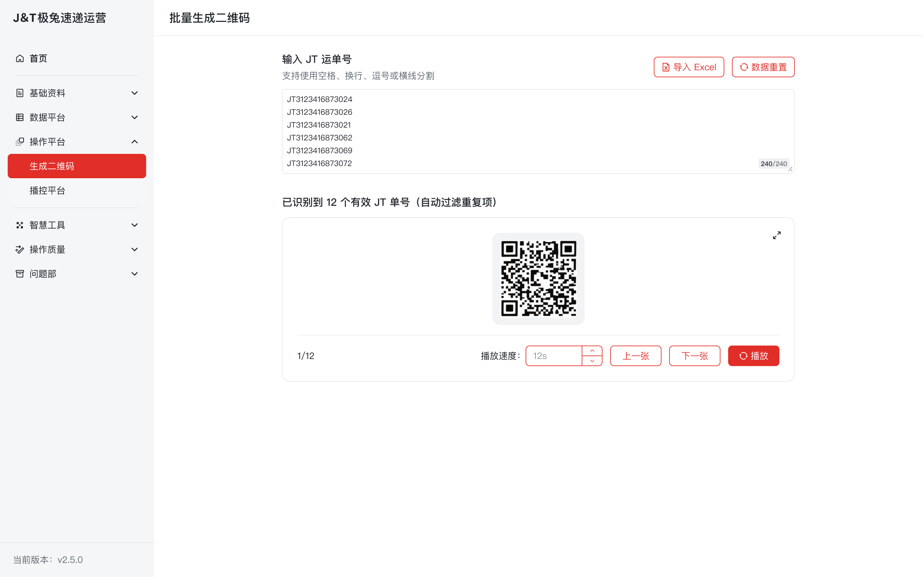Click the 问题部 archive box icon
923x577 pixels.
20,274
